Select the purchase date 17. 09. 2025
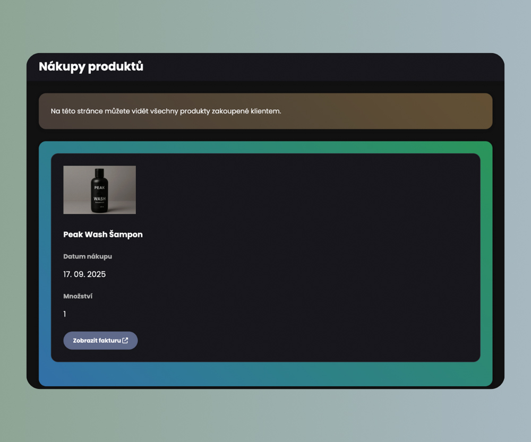Viewport: 531px width, 442px height. tap(84, 274)
